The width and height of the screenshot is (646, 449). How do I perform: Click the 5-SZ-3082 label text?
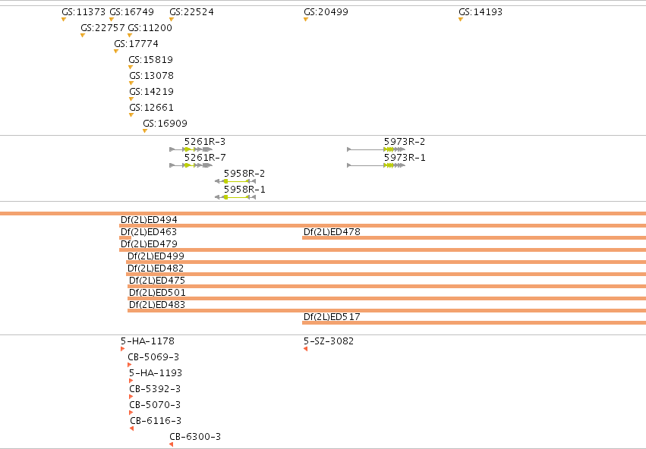tap(329, 341)
